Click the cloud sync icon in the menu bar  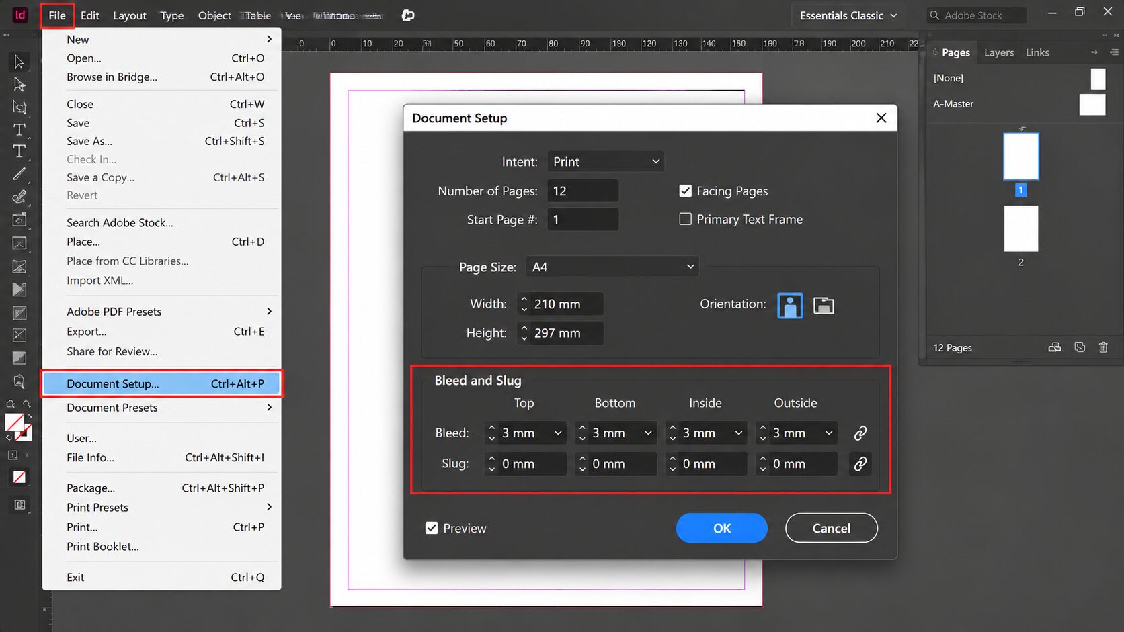coord(407,15)
